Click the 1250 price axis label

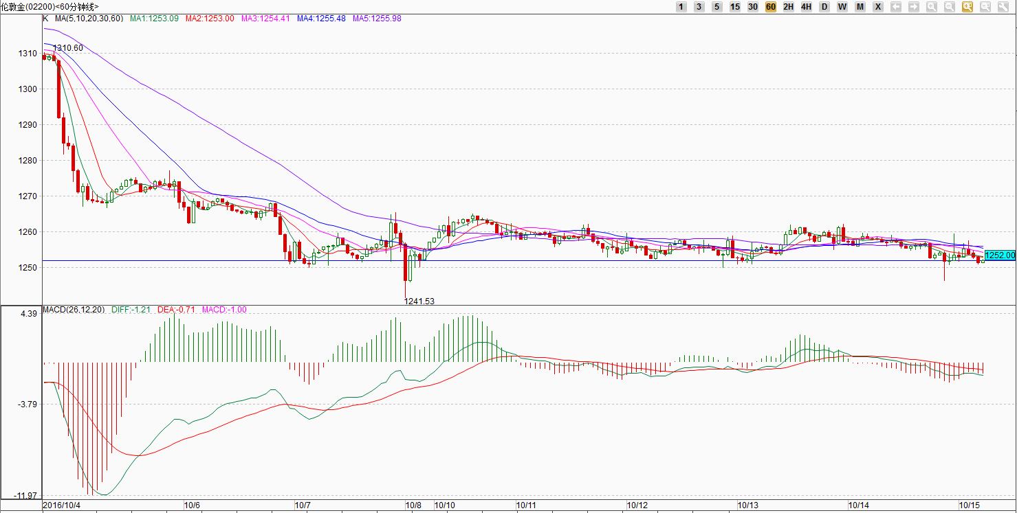pyautogui.click(x=28, y=268)
